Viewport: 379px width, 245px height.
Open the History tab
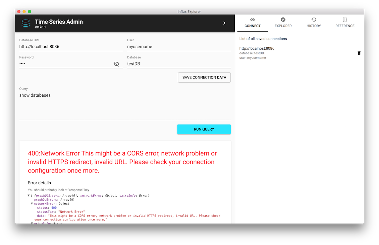pos(314,23)
